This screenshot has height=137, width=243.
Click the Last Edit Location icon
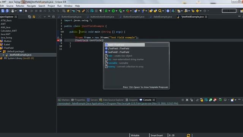tap(193, 11)
